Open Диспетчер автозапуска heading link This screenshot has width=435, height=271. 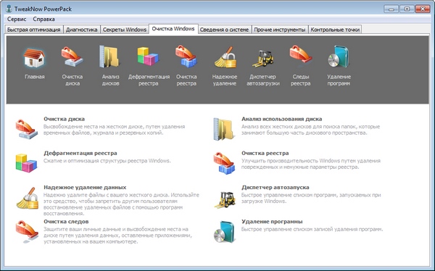pos(275,187)
